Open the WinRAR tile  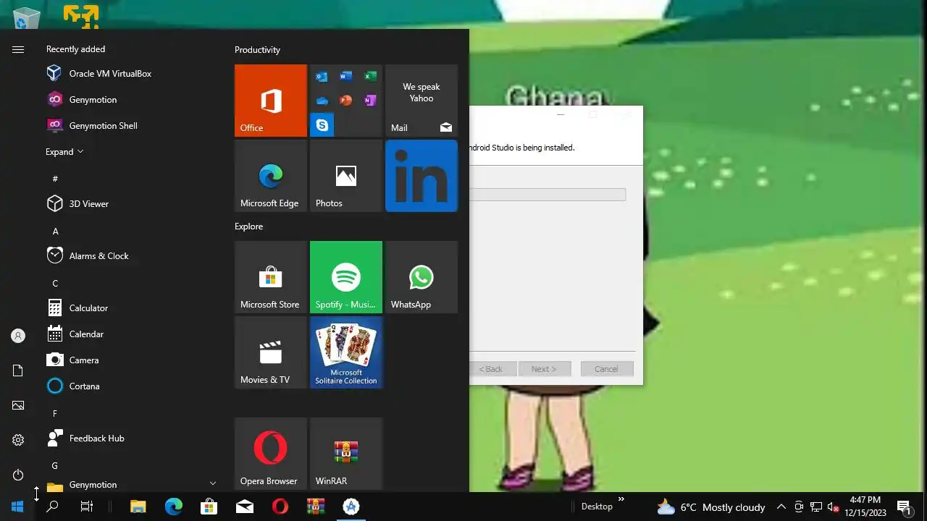tap(346, 454)
